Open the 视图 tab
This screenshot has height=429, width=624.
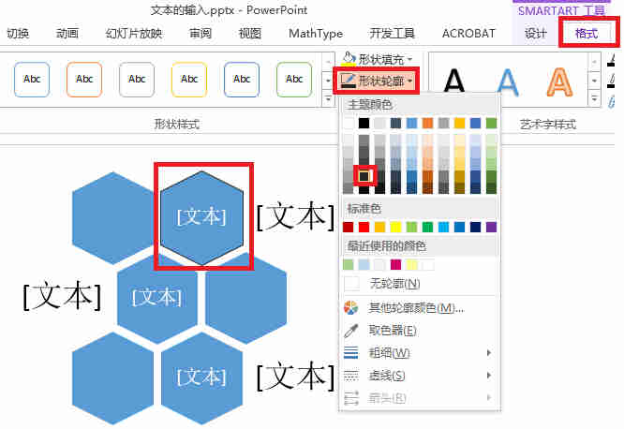[250, 34]
